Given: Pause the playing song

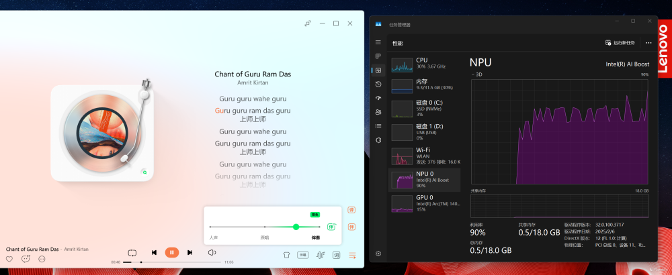Looking at the screenshot, I should tap(172, 253).
